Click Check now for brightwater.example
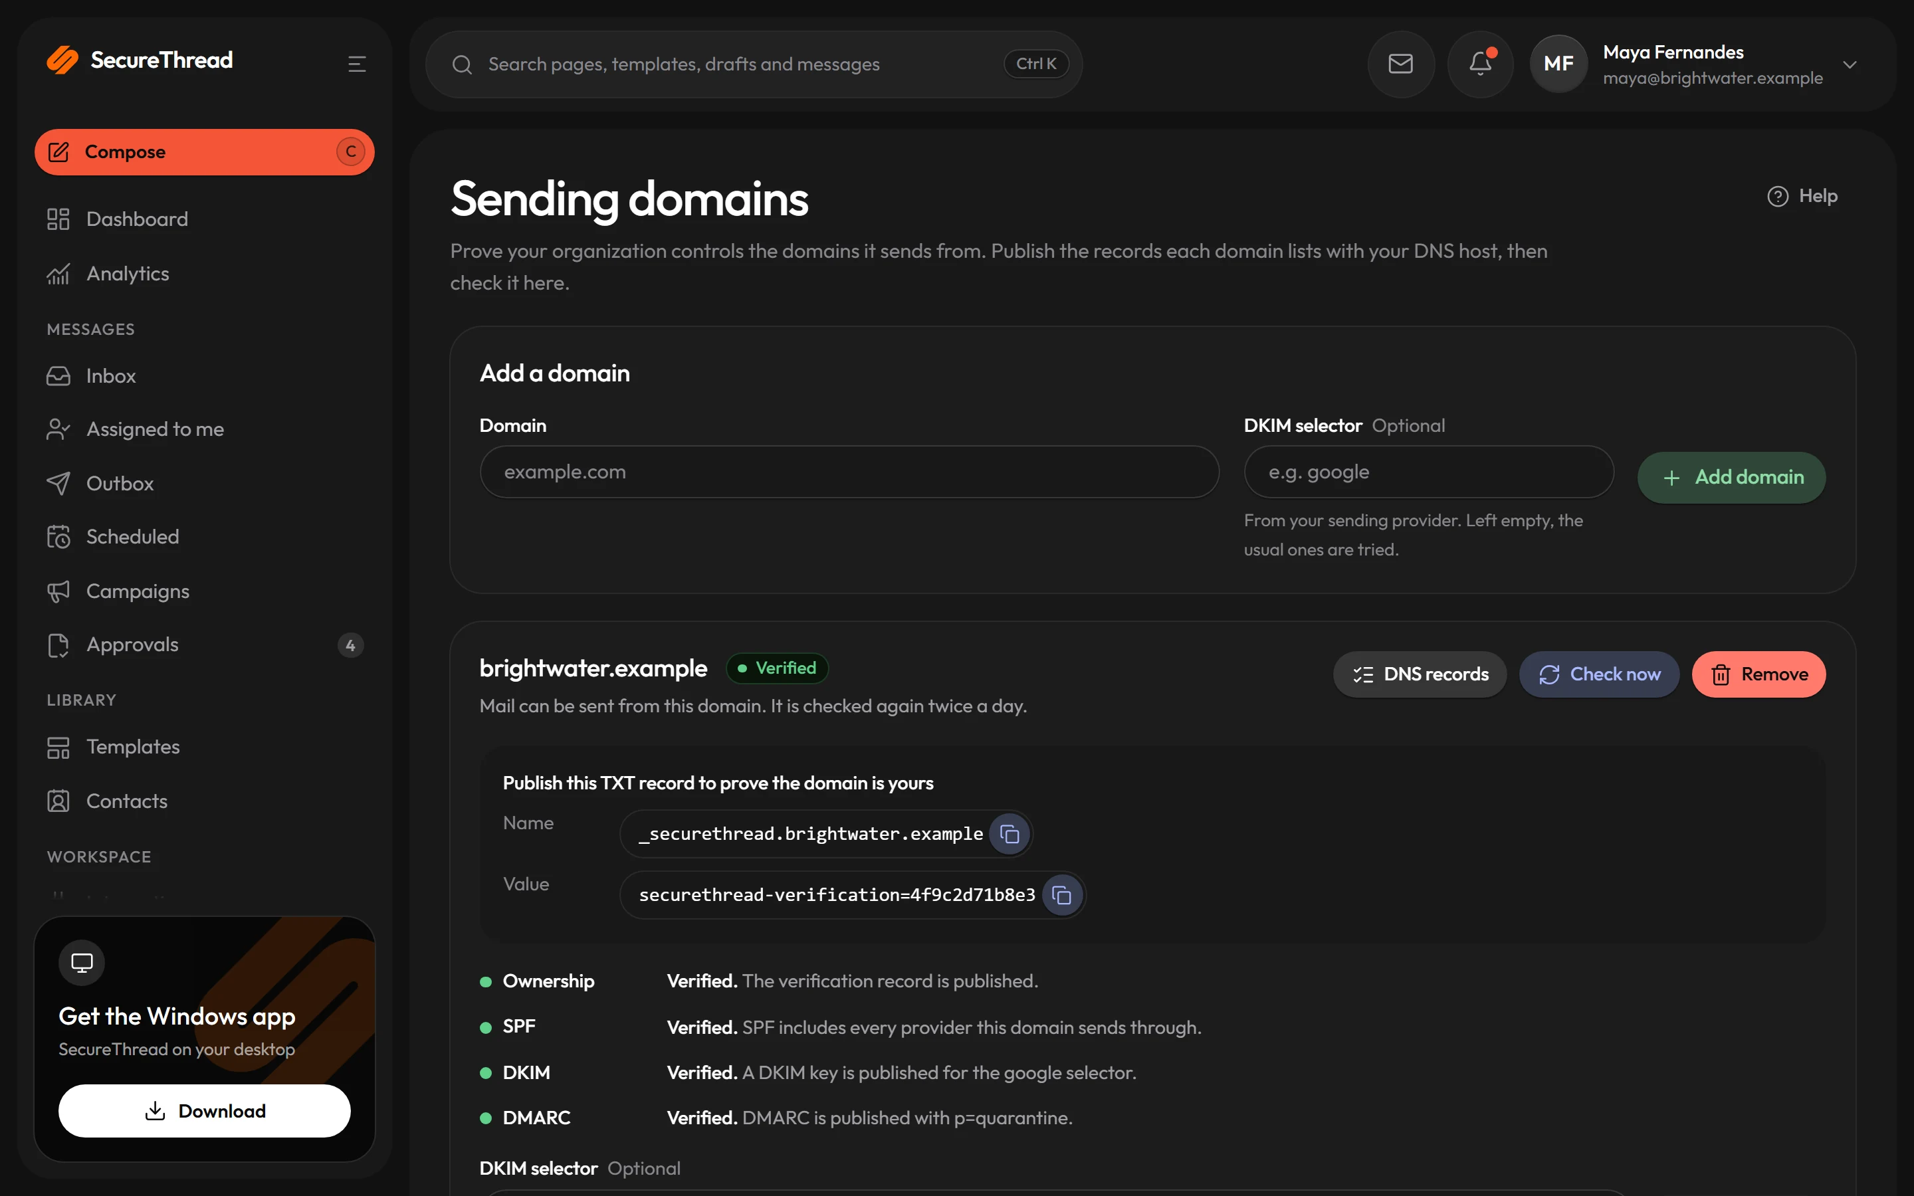 point(1598,674)
